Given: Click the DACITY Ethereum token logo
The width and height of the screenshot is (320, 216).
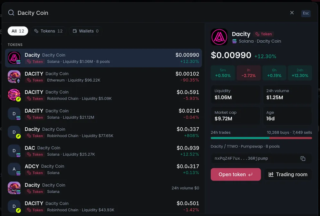Looking at the screenshot, I should click(x=14, y=76).
